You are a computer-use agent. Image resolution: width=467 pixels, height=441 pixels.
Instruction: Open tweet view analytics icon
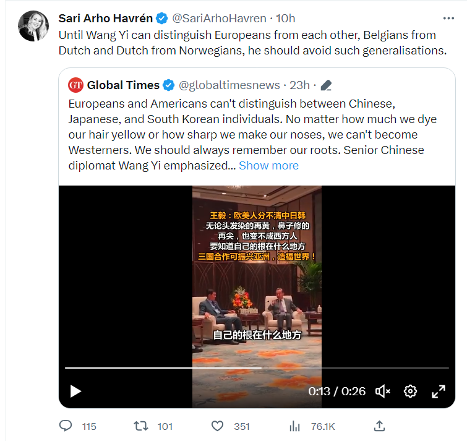[x=295, y=426]
